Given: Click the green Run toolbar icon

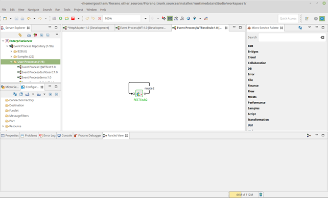Looking at the screenshot, I should click(60, 18).
